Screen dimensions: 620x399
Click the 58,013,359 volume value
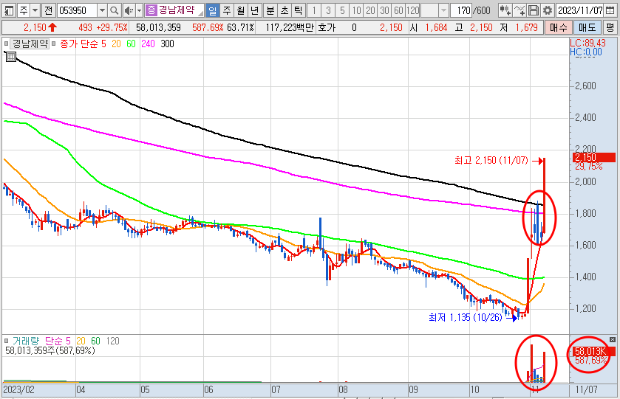(158, 27)
